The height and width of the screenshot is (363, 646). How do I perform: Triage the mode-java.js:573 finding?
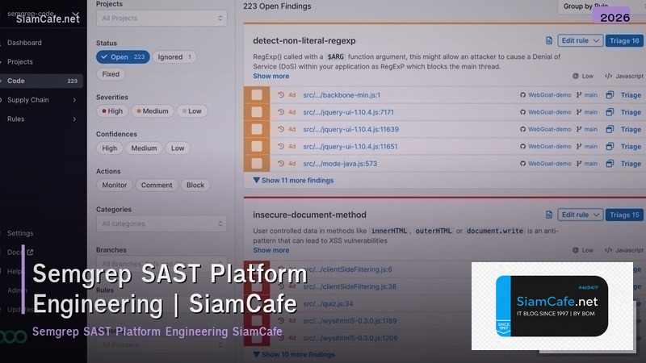coord(631,164)
